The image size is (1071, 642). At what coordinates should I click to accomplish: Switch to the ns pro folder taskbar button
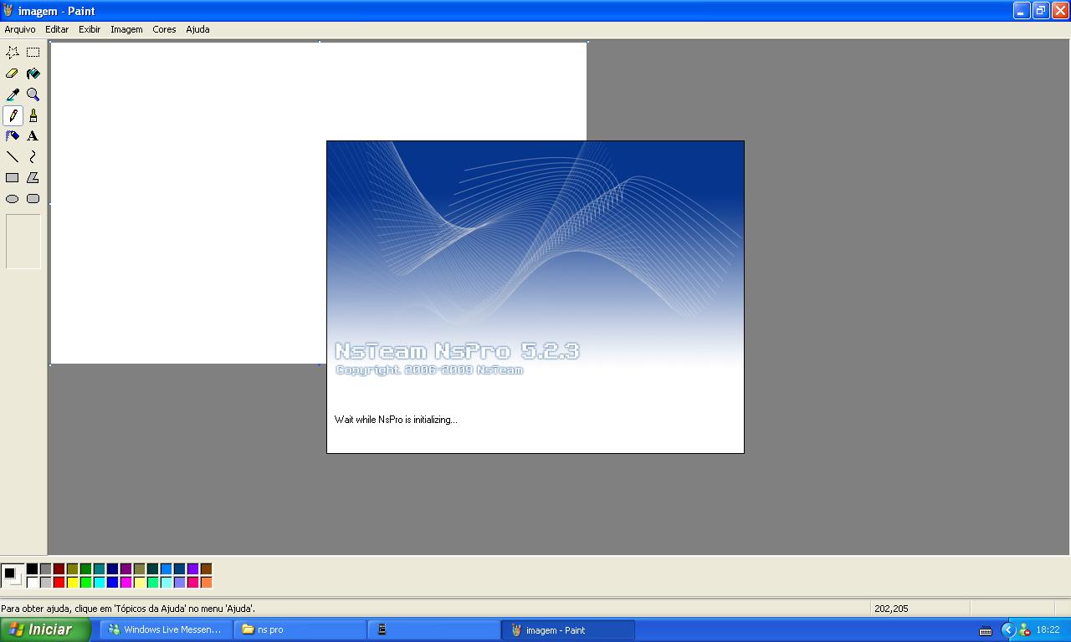click(300, 629)
